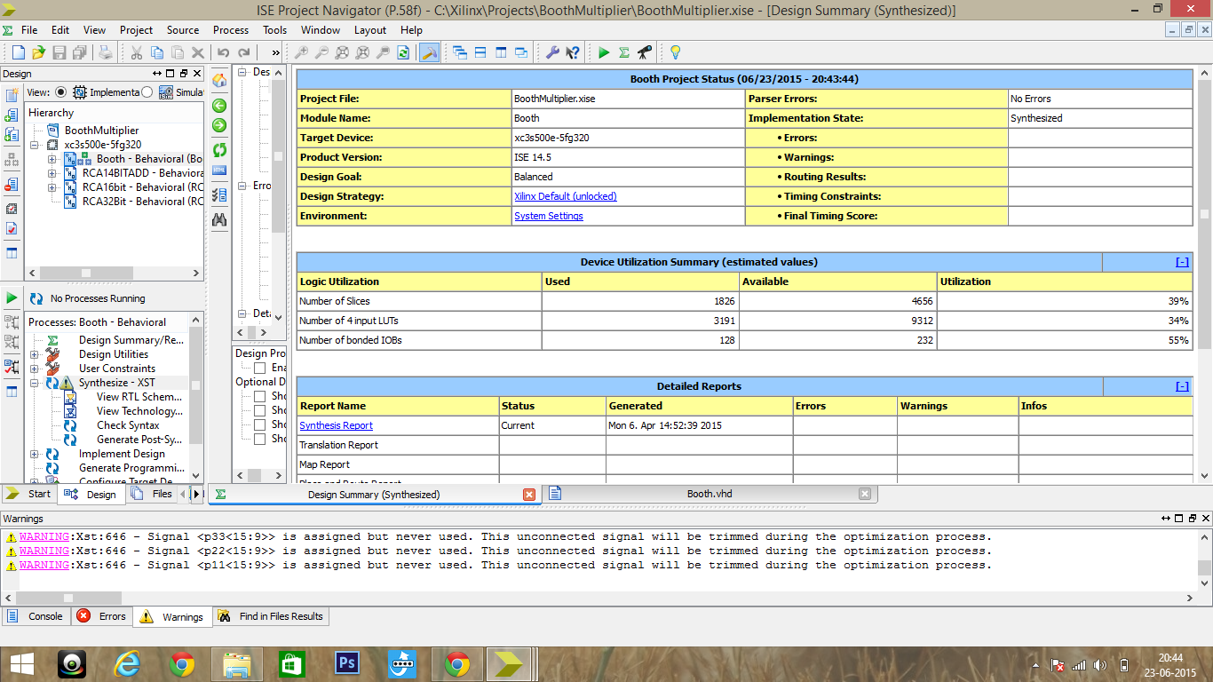
Task: Select the Cut icon on the toolbar
Action: coord(138,52)
